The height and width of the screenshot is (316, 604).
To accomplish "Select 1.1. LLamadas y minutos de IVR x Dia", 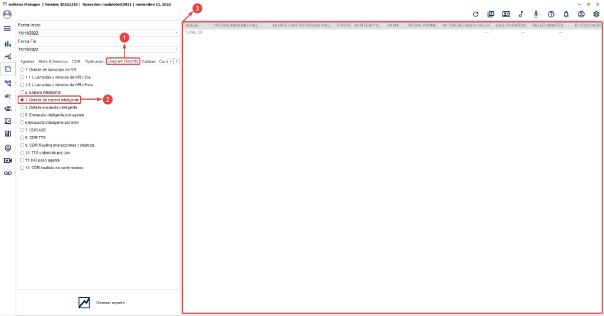I will pos(55,77).
